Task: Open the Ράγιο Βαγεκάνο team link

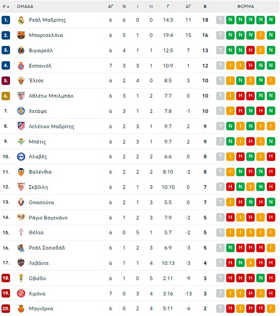Action: (48, 218)
